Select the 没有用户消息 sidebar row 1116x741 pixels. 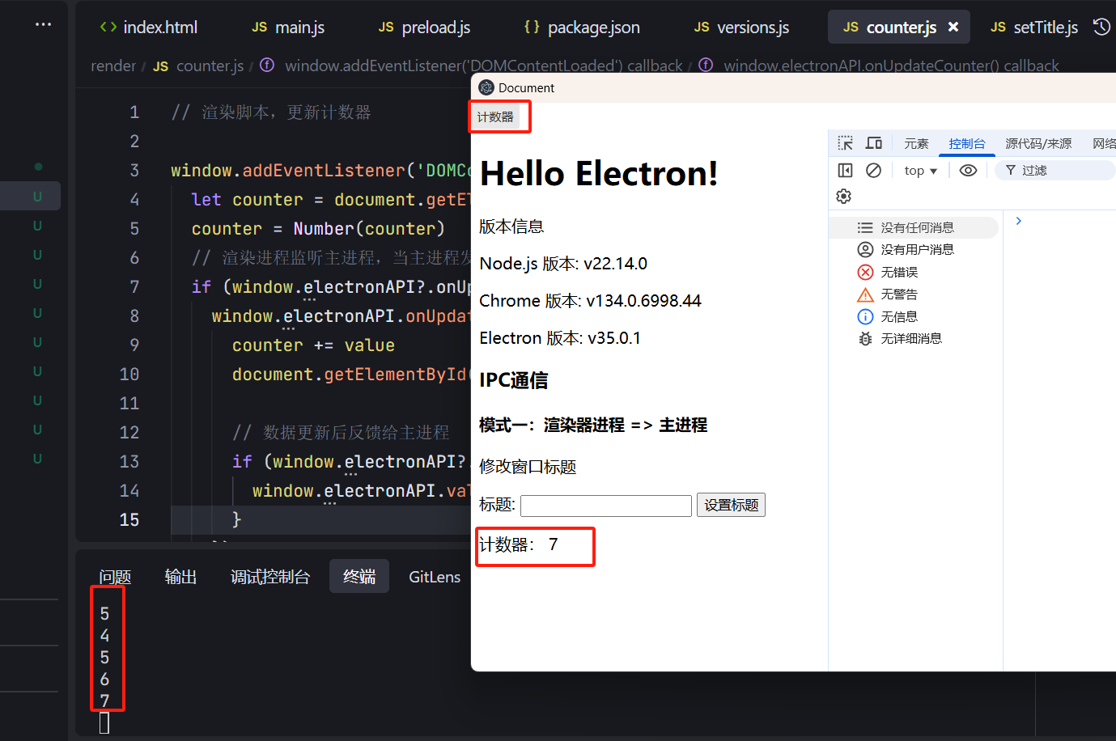click(914, 249)
